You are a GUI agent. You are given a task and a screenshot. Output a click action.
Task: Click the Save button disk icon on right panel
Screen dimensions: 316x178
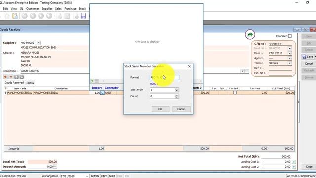304,57
